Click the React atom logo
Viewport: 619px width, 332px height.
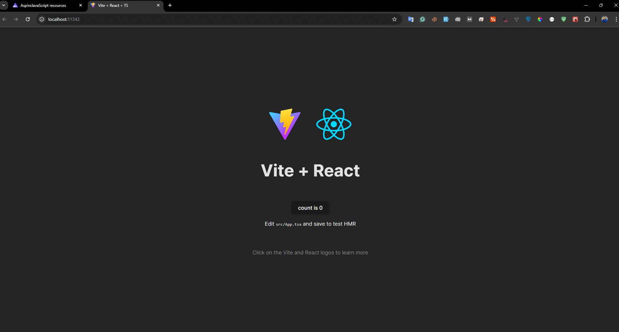[x=333, y=124]
